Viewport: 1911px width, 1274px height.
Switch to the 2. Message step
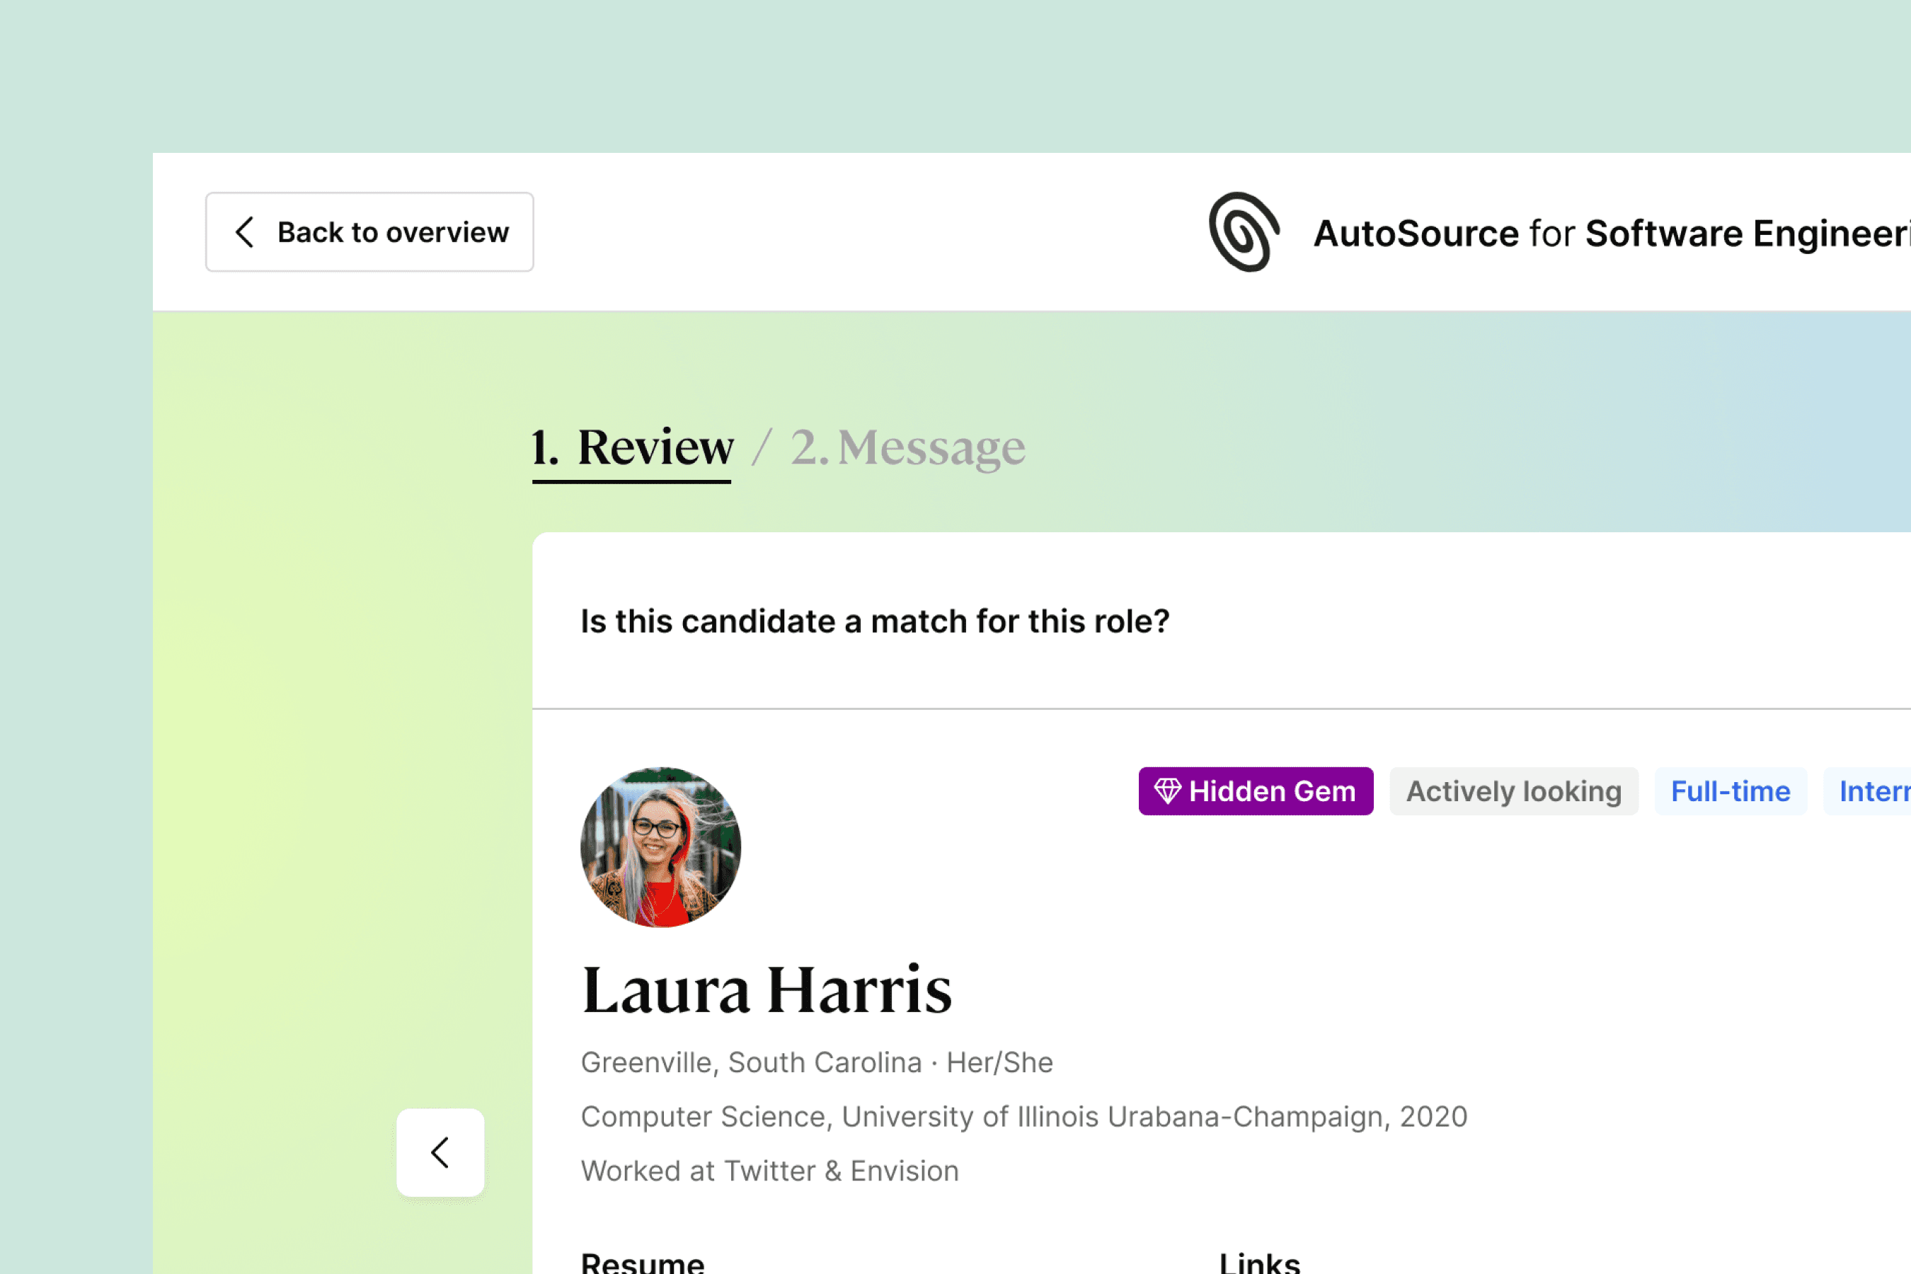click(907, 448)
